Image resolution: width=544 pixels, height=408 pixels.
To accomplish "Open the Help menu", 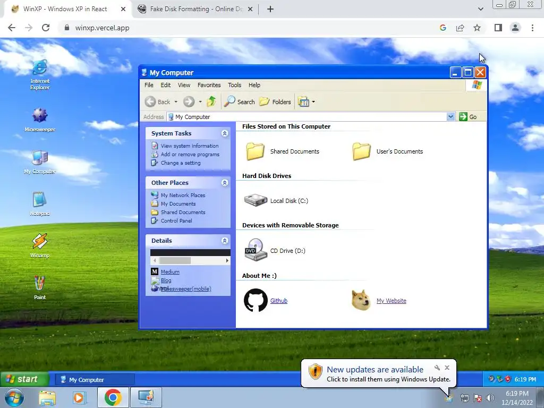I will (x=254, y=85).
